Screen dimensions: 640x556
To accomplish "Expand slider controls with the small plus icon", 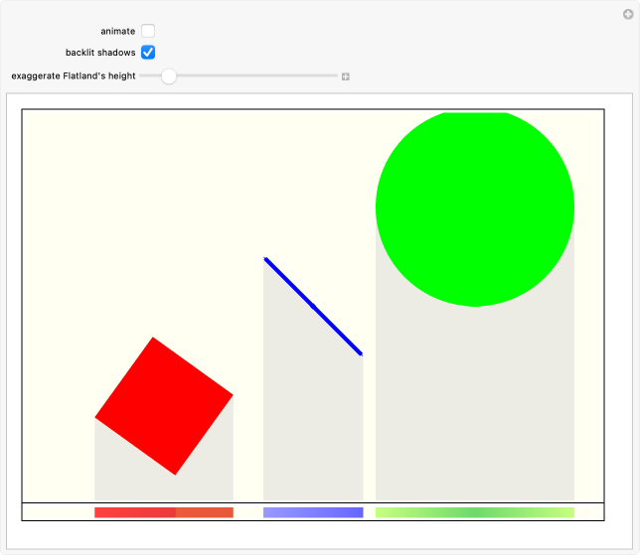I will [346, 76].
